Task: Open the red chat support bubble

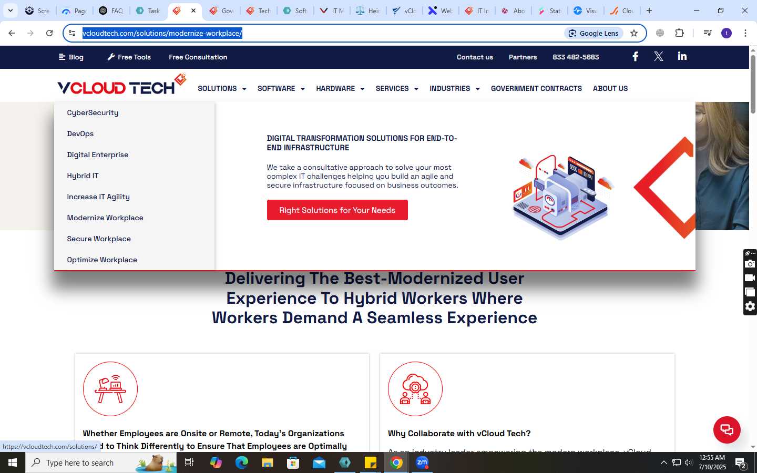Action: pos(727,429)
